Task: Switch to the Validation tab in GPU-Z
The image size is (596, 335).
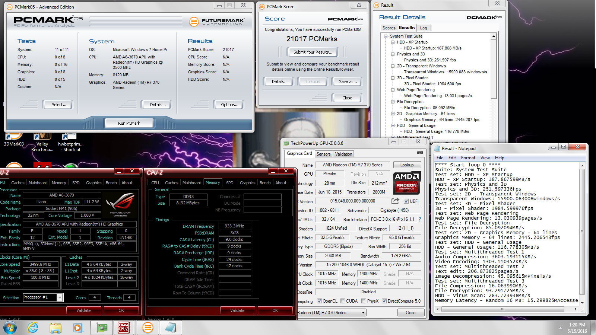Action: point(343,154)
